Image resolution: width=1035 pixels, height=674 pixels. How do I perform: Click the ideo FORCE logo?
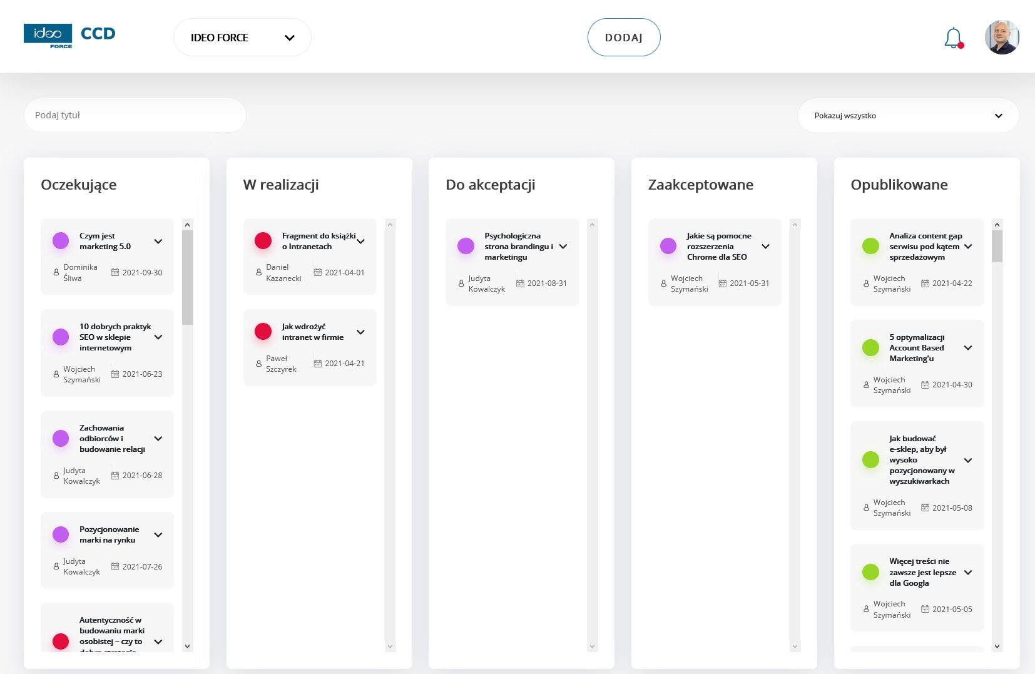point(48,36)
